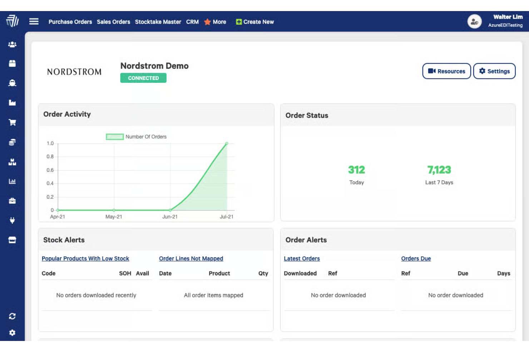Open the Create New dropdown
529x352 pixels.
tap(255, 22)
